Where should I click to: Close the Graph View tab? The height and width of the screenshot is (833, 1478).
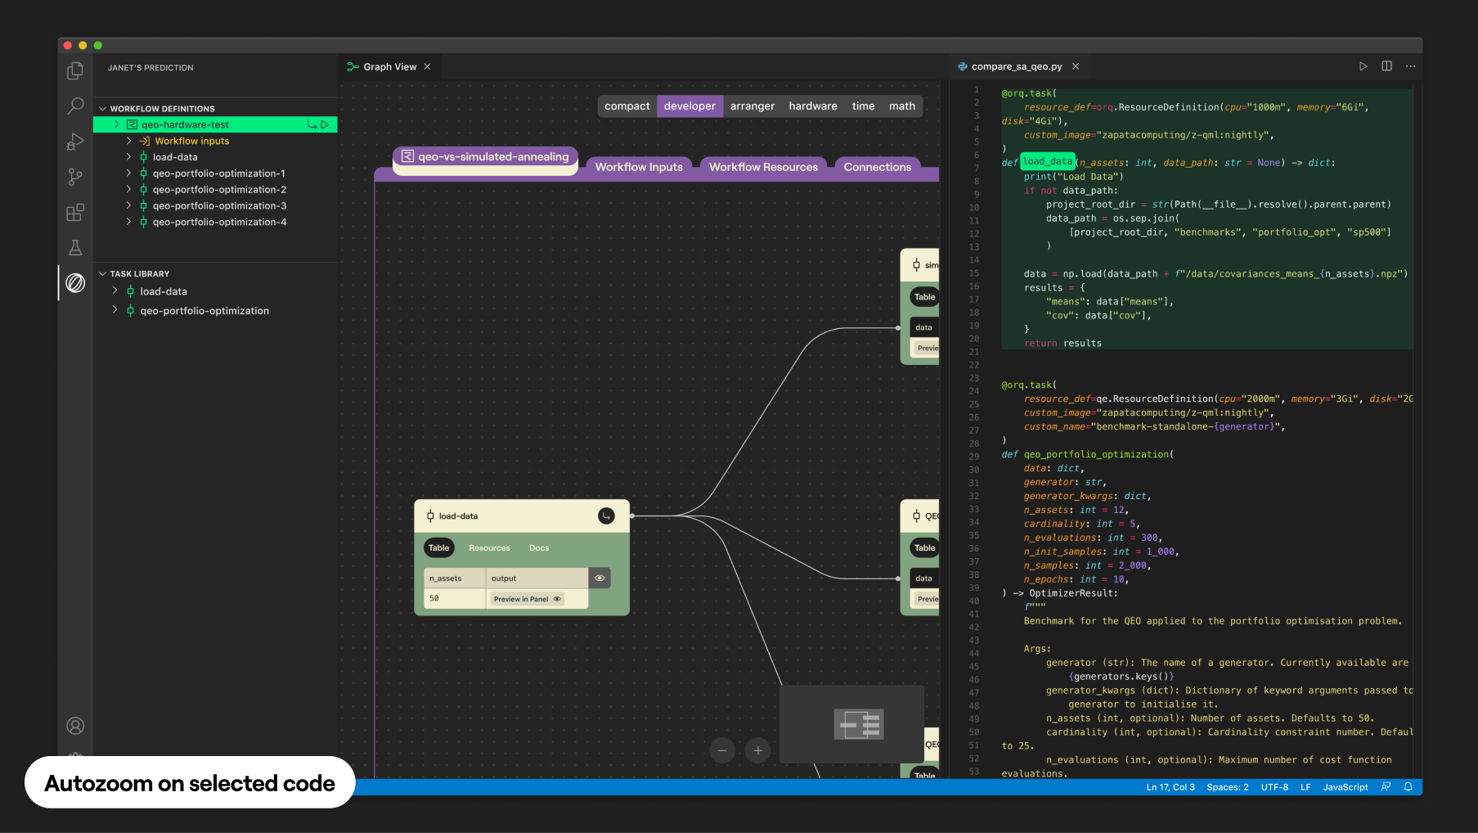[427, 66]
